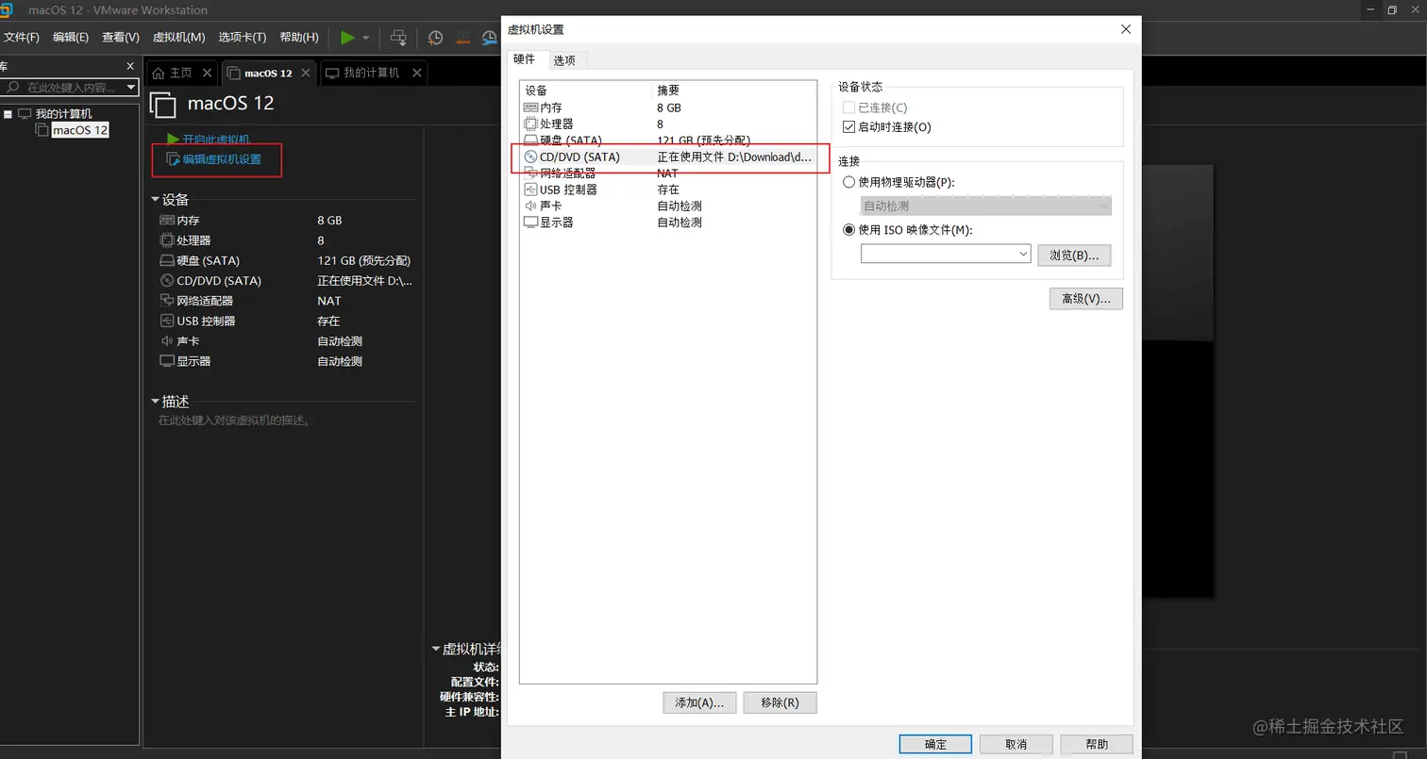Switch to the 主页 tab

pos(173,73)
